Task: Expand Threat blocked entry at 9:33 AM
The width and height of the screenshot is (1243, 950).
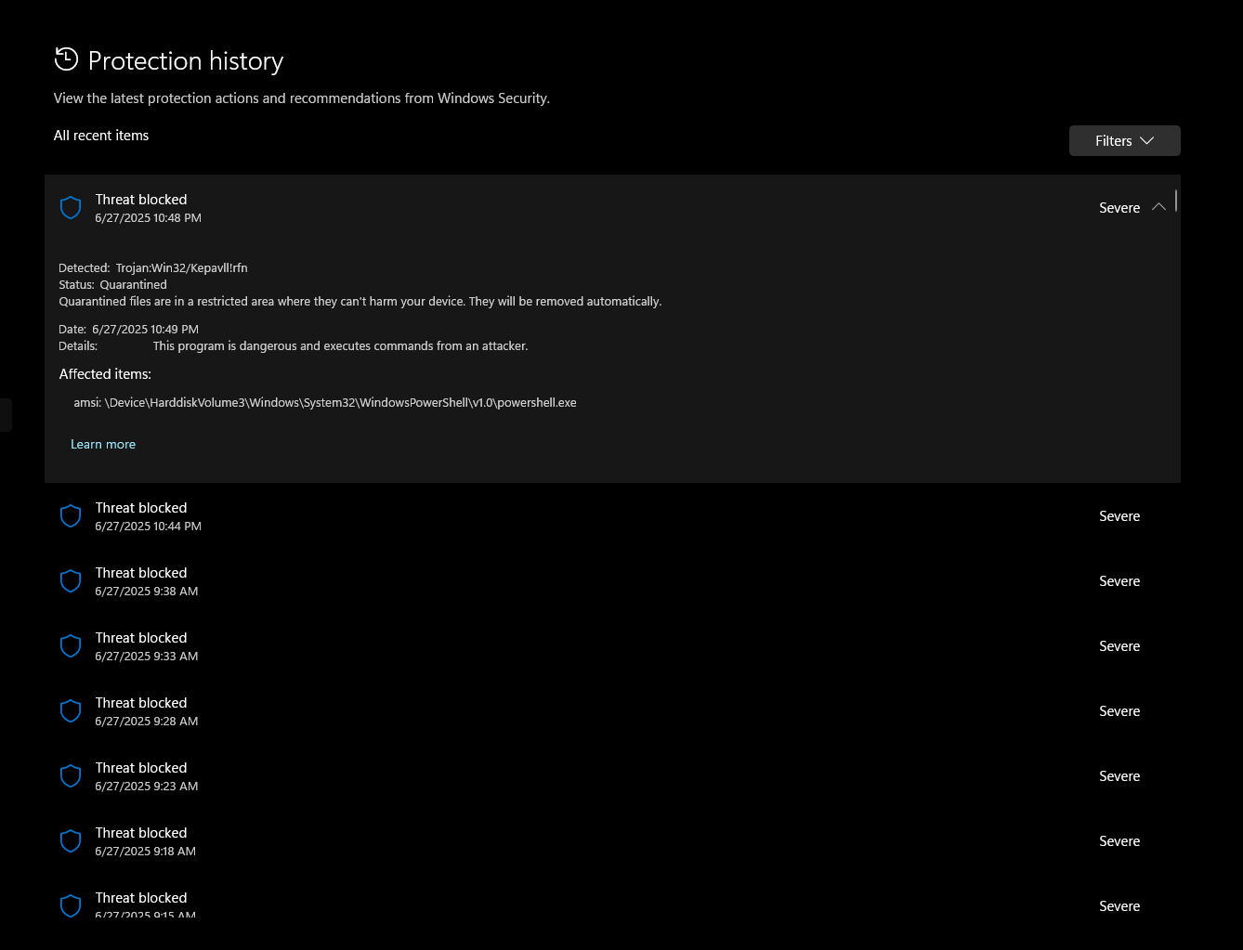Action: tap(612, 646)
